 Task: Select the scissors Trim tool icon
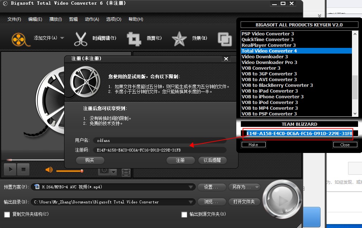81,39
